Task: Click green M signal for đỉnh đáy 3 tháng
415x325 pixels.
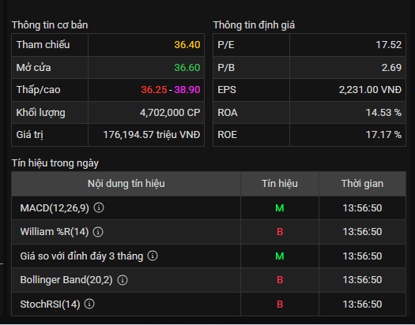Action: [x=280, y=256]
